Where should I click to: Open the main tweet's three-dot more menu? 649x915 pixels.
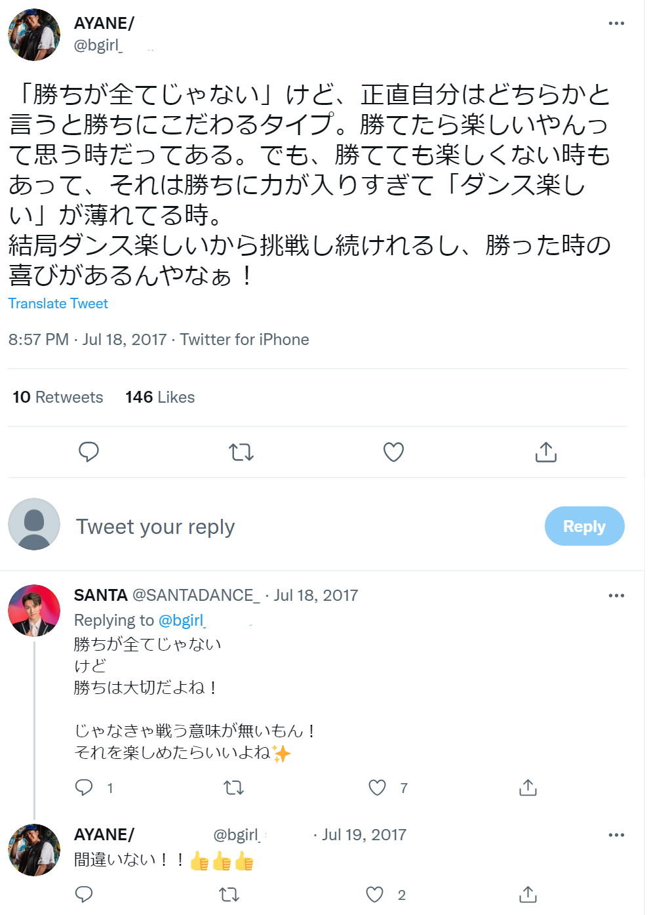pos(616,24)
